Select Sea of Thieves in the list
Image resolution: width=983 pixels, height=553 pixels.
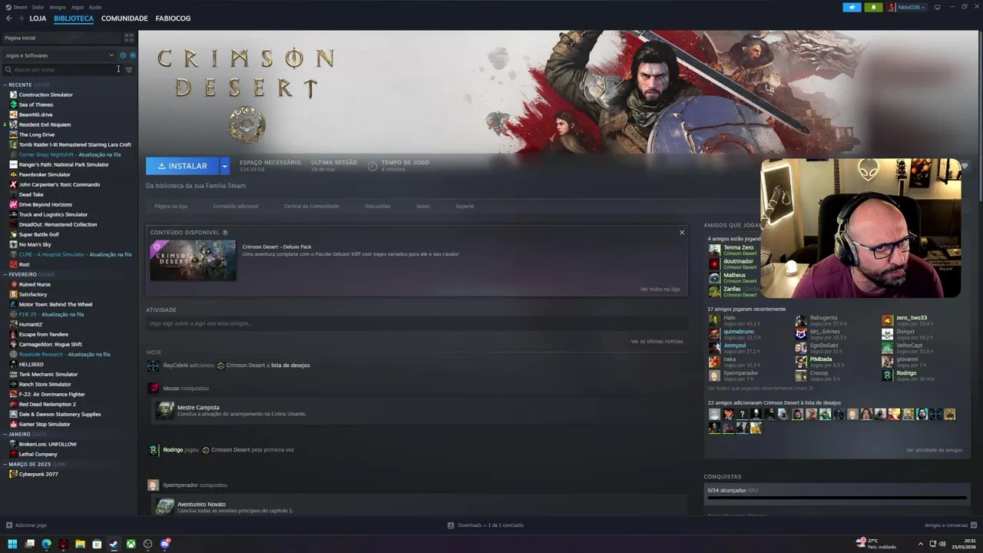36,104
